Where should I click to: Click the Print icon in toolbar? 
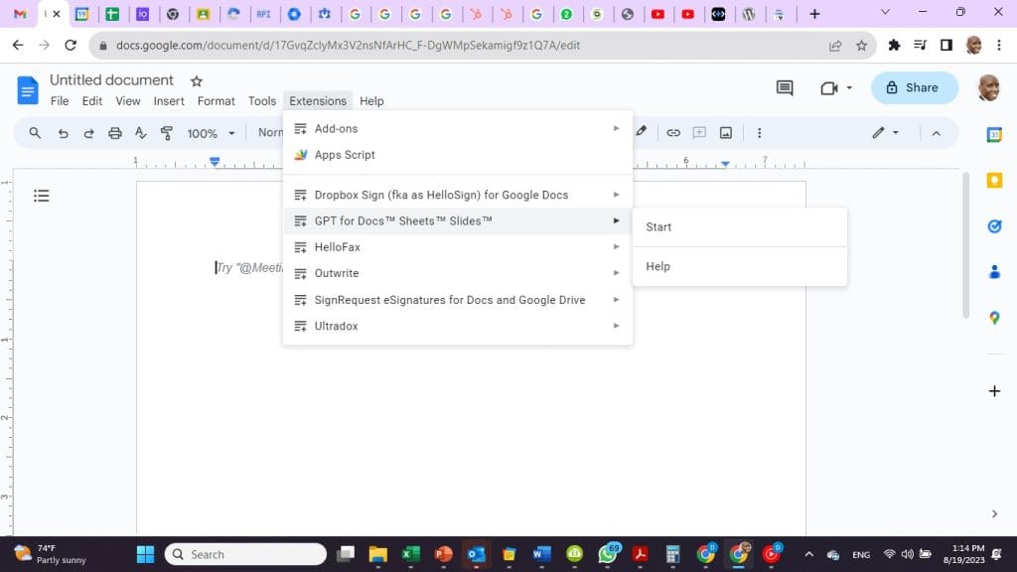[x=115, y=133]
